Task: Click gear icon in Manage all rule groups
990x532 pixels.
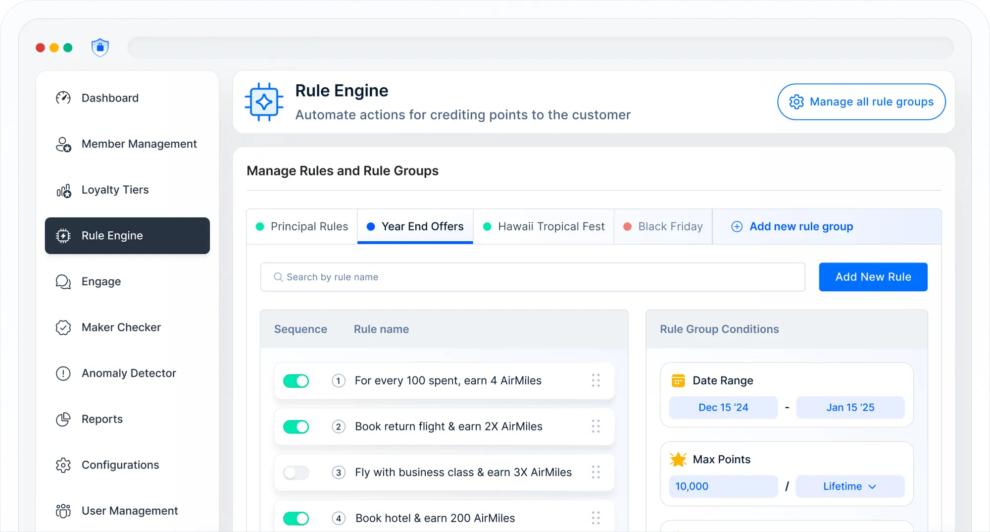Action: point(796,102)
